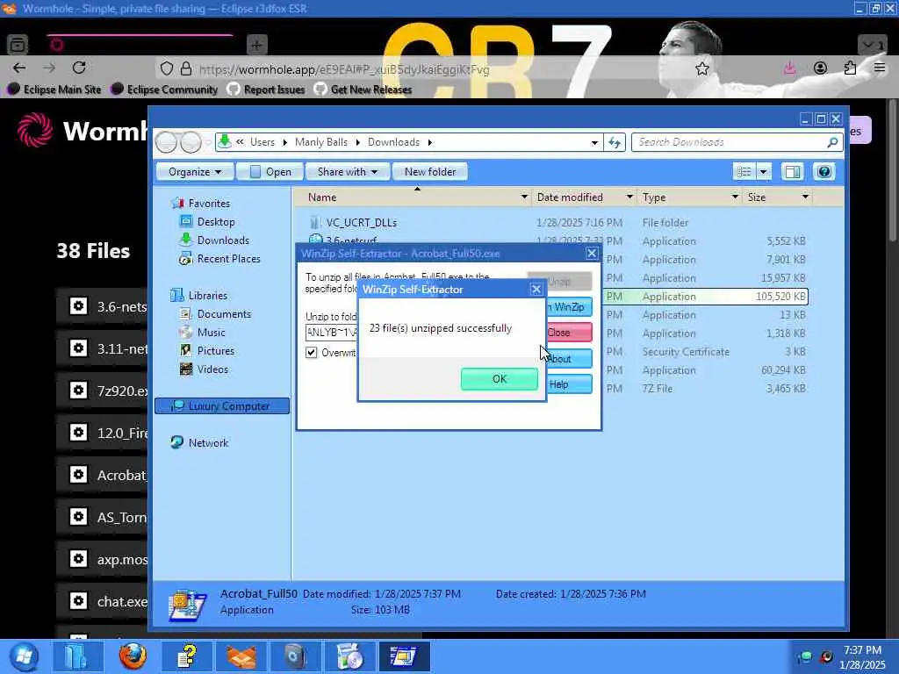
Task: Click the Report Issues bookmark
Action: click(266, 90)
